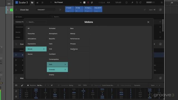Choose the Chill mood

click(57, 49)
